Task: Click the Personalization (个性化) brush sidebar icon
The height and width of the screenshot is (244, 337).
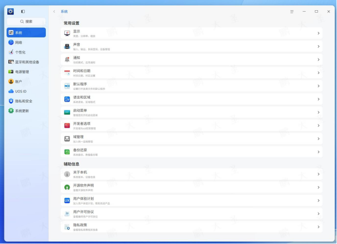Action: (x=11, y=52)
